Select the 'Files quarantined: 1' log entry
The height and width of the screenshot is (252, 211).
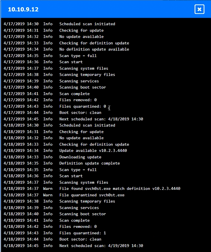(83, 233)
